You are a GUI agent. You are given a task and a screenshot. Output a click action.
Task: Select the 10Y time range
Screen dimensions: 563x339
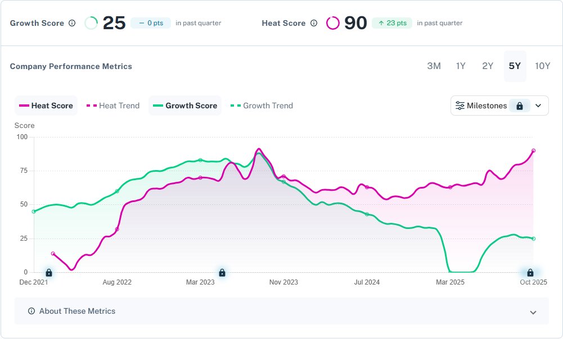pos(543,66)
